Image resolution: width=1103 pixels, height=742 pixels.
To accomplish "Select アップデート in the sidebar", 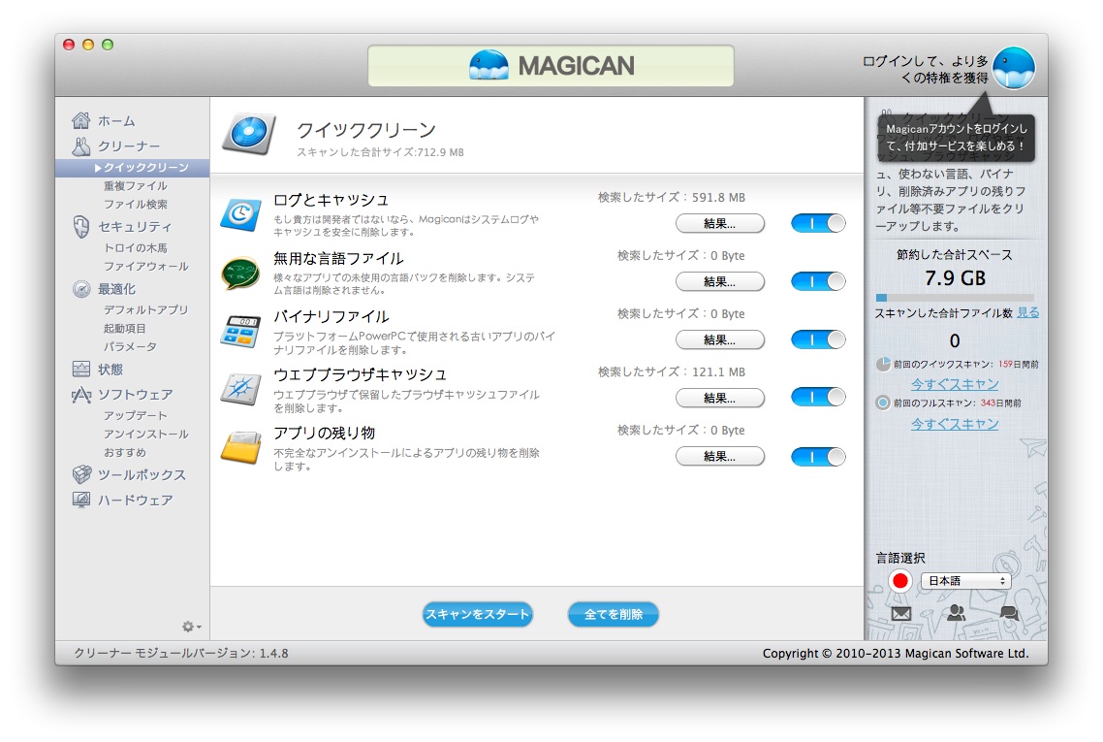I will point(135,415).
